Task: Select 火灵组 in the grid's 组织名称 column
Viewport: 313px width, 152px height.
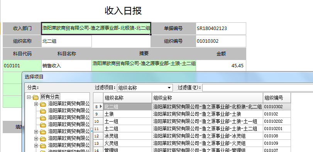Action: pos(128,143)
